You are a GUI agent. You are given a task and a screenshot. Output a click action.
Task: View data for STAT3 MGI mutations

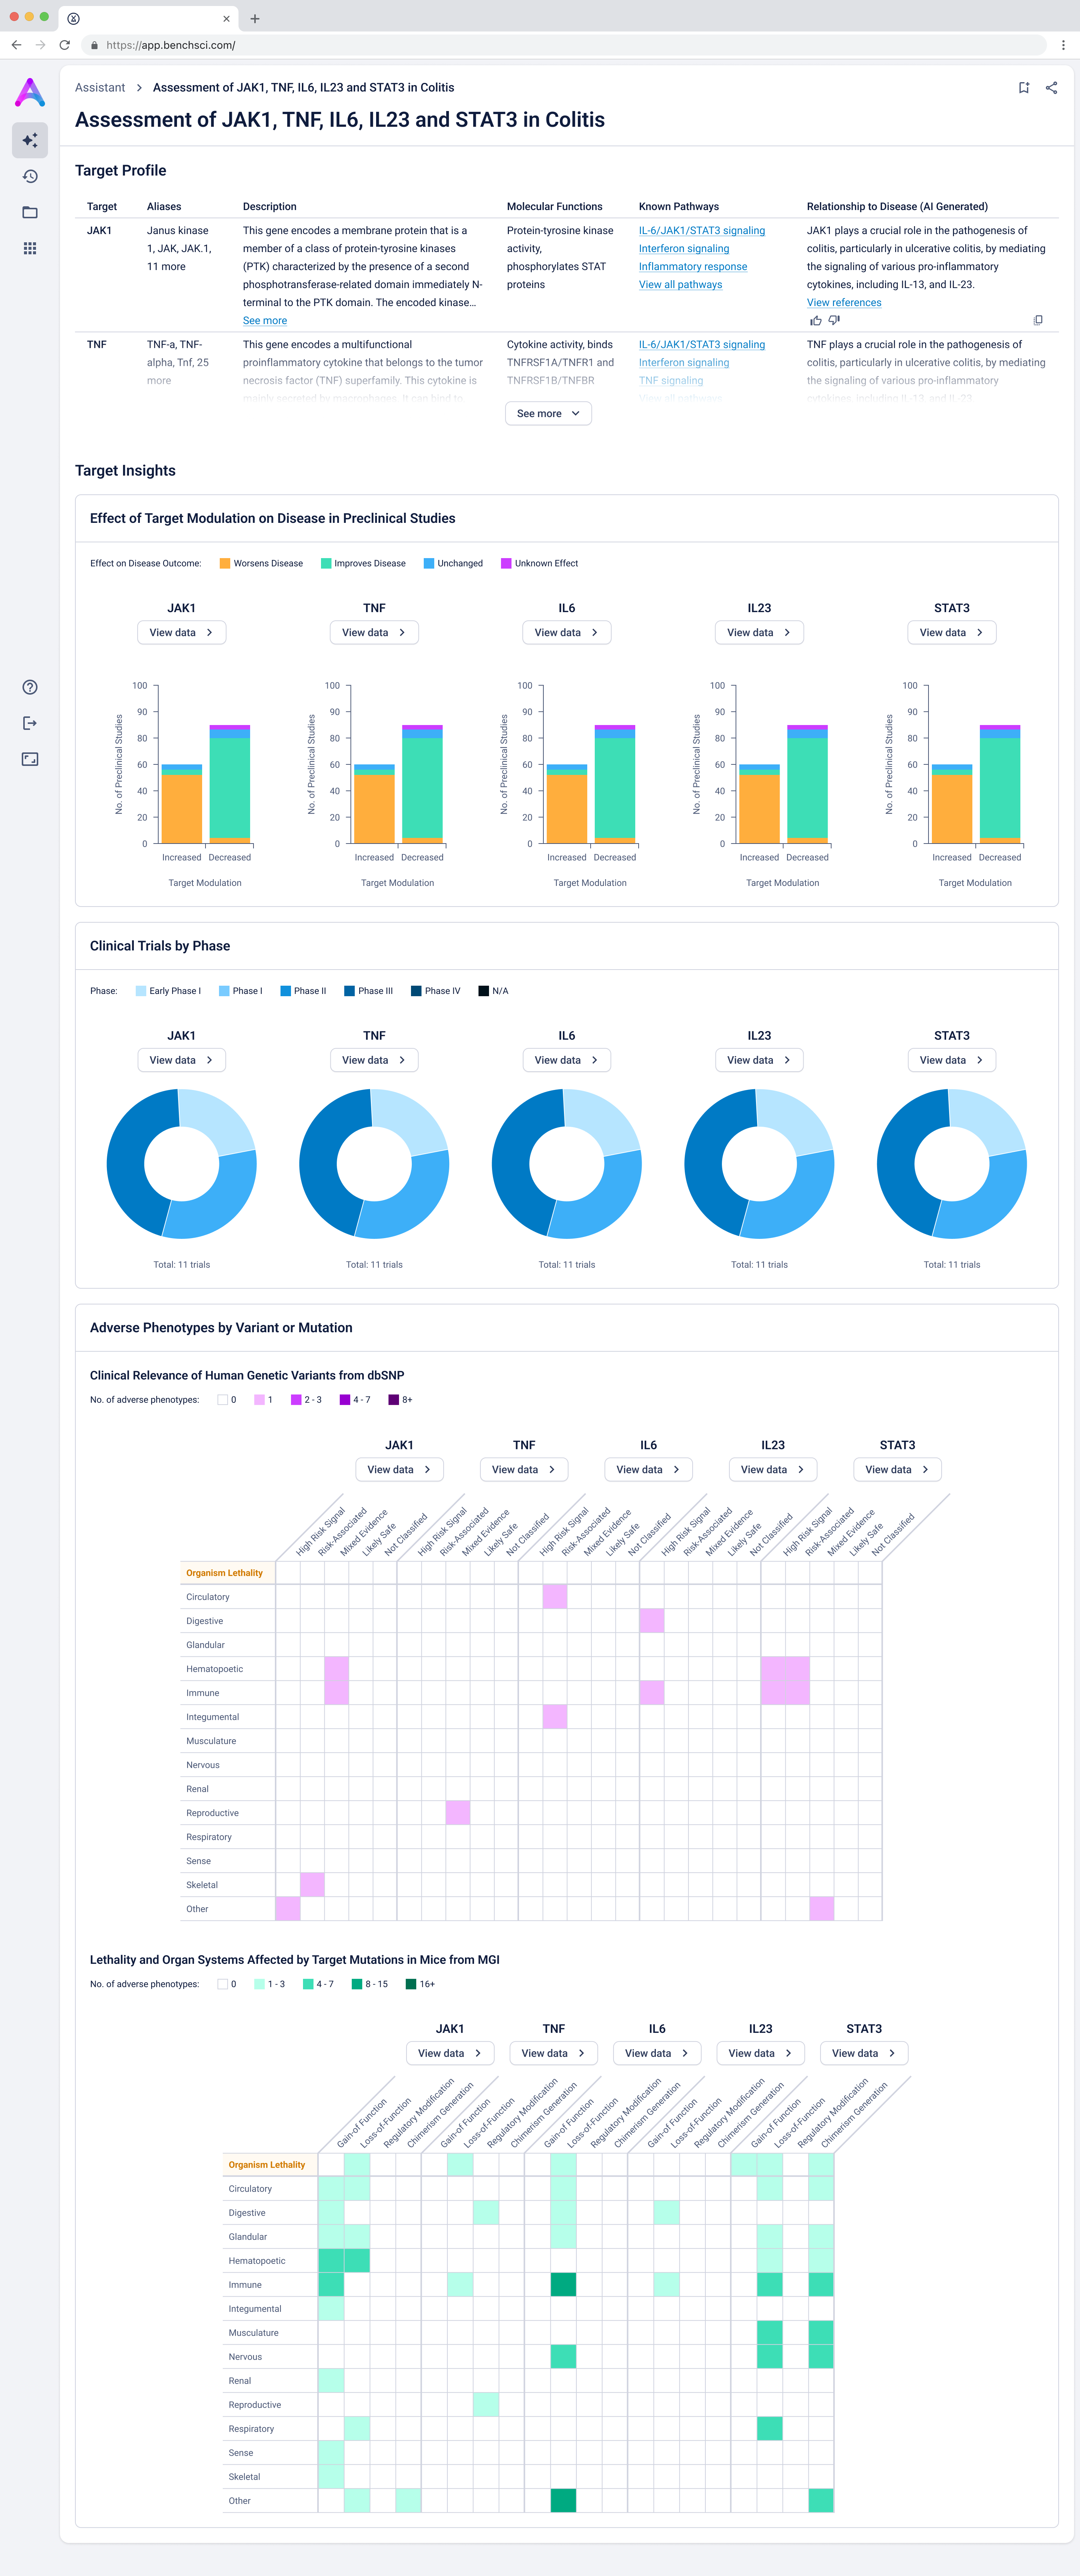(864, 2054)
